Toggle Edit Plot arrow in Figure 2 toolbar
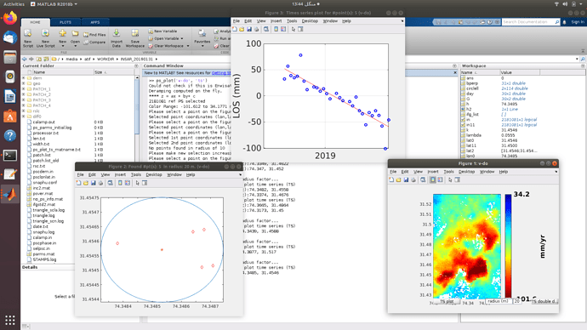This screenshot has width=587, height=330. pos(137,183)
